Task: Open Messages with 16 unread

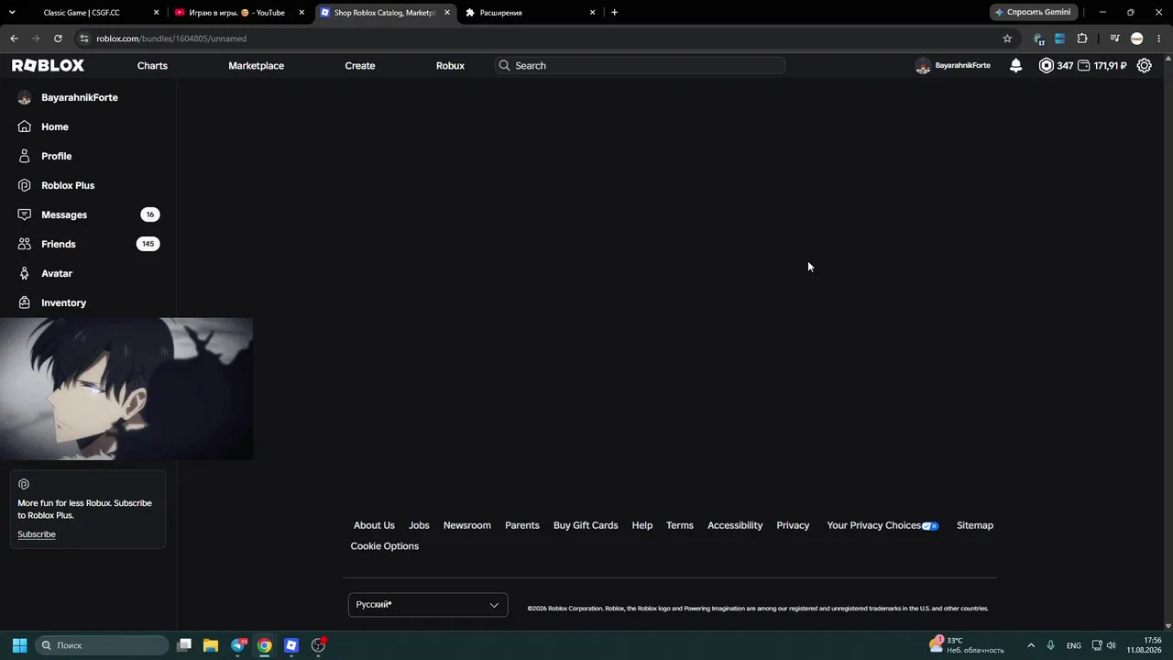Action: click(x=88, y=214)
